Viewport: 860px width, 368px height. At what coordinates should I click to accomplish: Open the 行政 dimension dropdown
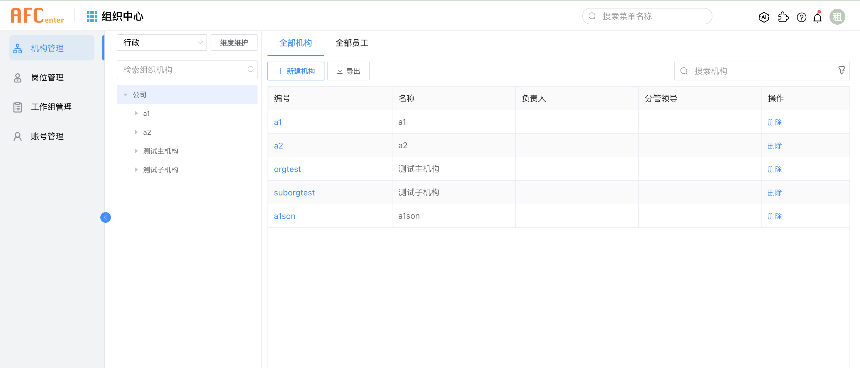pyautogui.click(x=162, y=43)
